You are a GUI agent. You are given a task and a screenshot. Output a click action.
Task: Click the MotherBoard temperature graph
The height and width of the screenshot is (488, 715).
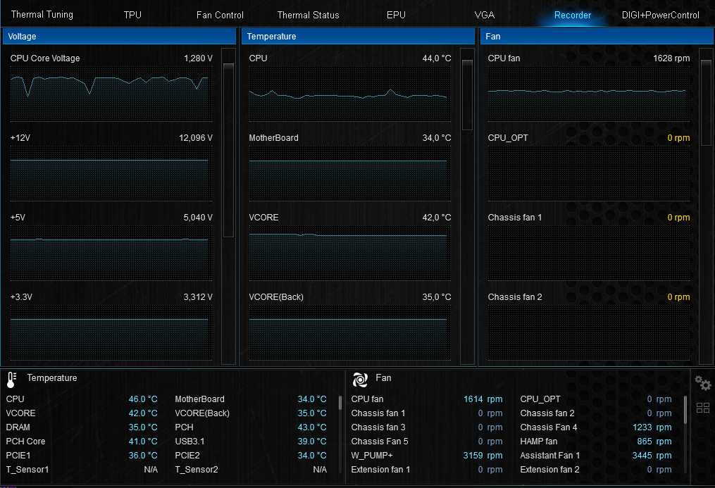(349, 174)
